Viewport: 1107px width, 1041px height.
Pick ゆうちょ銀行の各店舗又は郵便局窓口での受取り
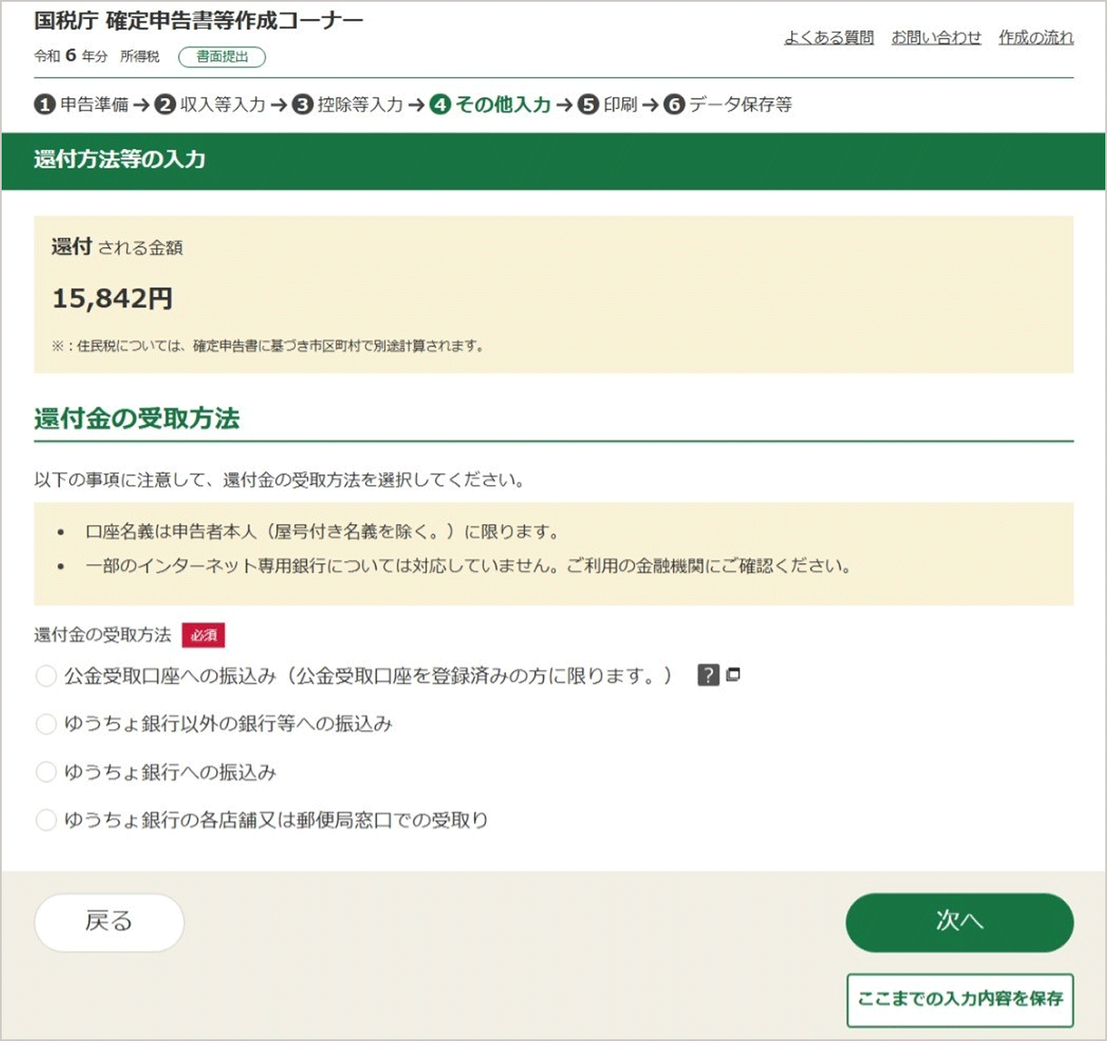point(46,820)
